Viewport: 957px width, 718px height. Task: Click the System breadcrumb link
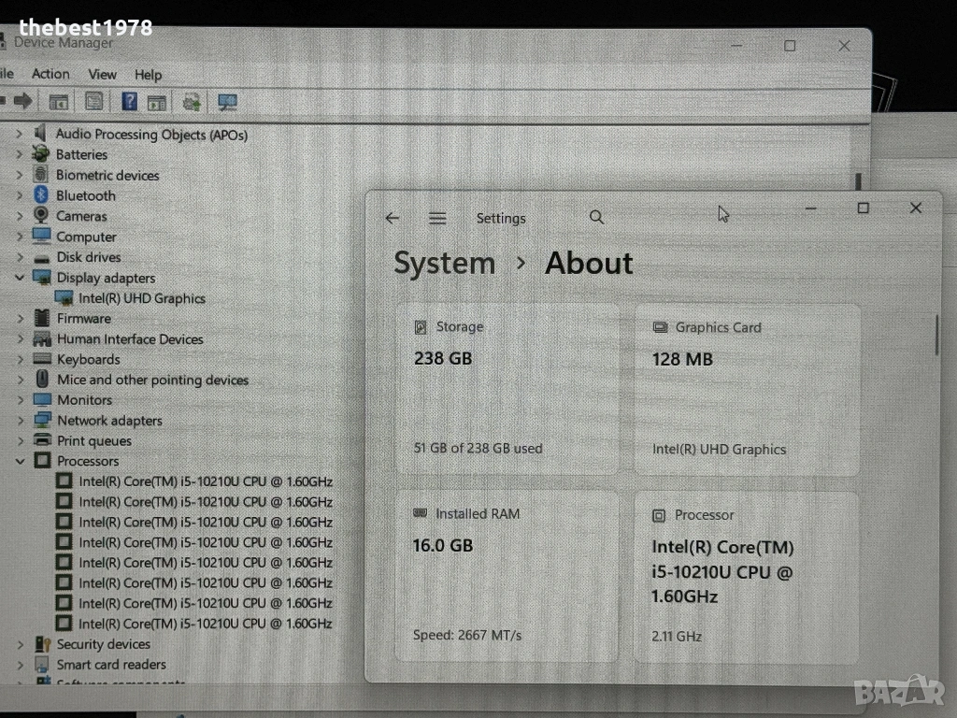click(444, 264)
